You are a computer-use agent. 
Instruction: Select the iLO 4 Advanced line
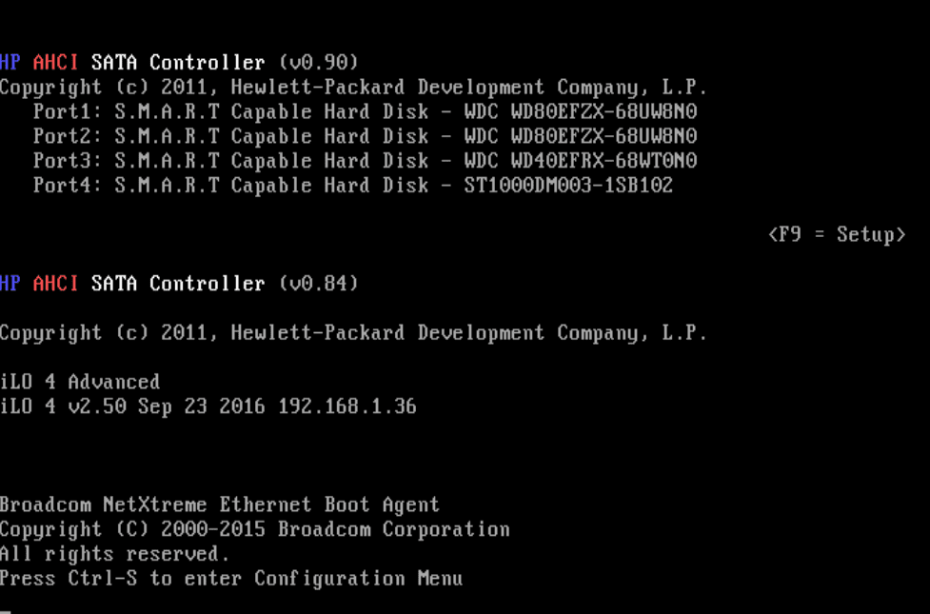pyautogui.click(x=80, y=382)
